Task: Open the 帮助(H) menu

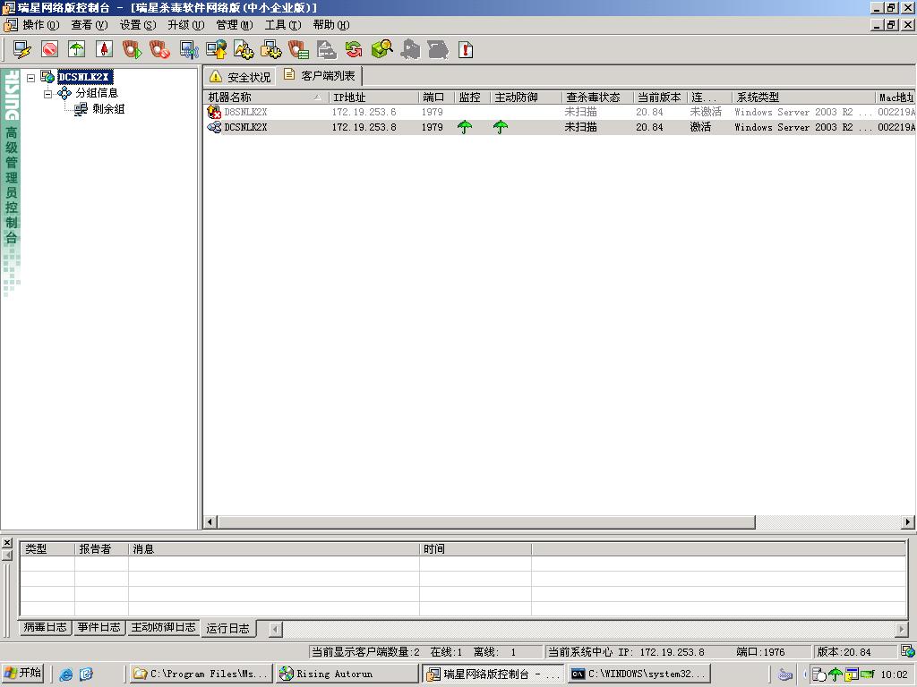Action: (x=331, y=24)
